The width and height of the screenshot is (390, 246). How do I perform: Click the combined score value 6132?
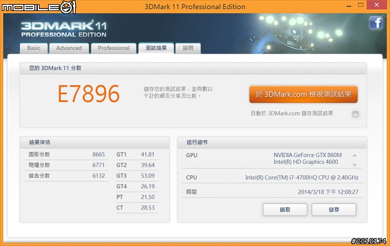point(99,176)
